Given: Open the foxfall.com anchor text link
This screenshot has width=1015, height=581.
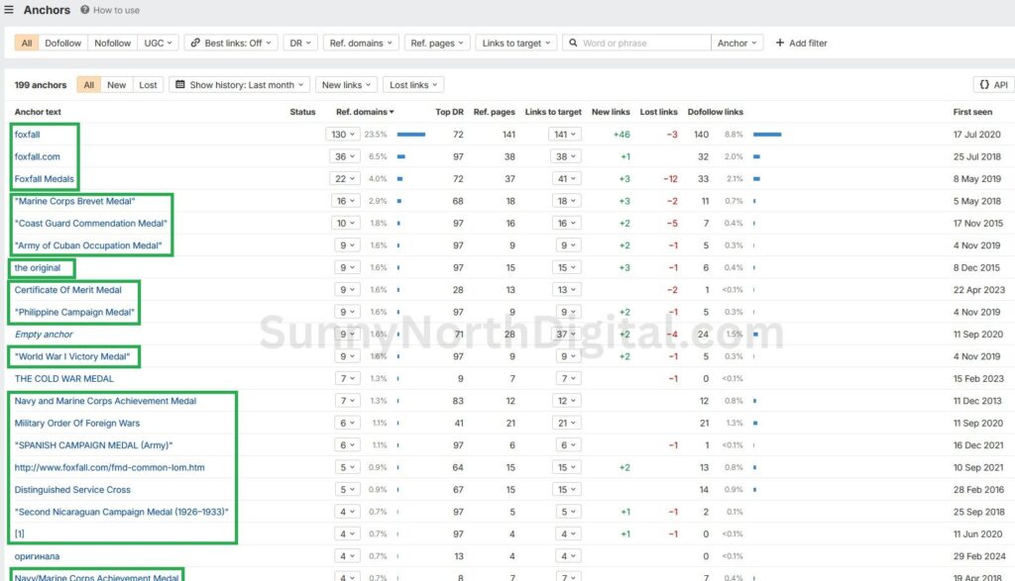Looking at the screenshot, I should [x=37, y=156].
